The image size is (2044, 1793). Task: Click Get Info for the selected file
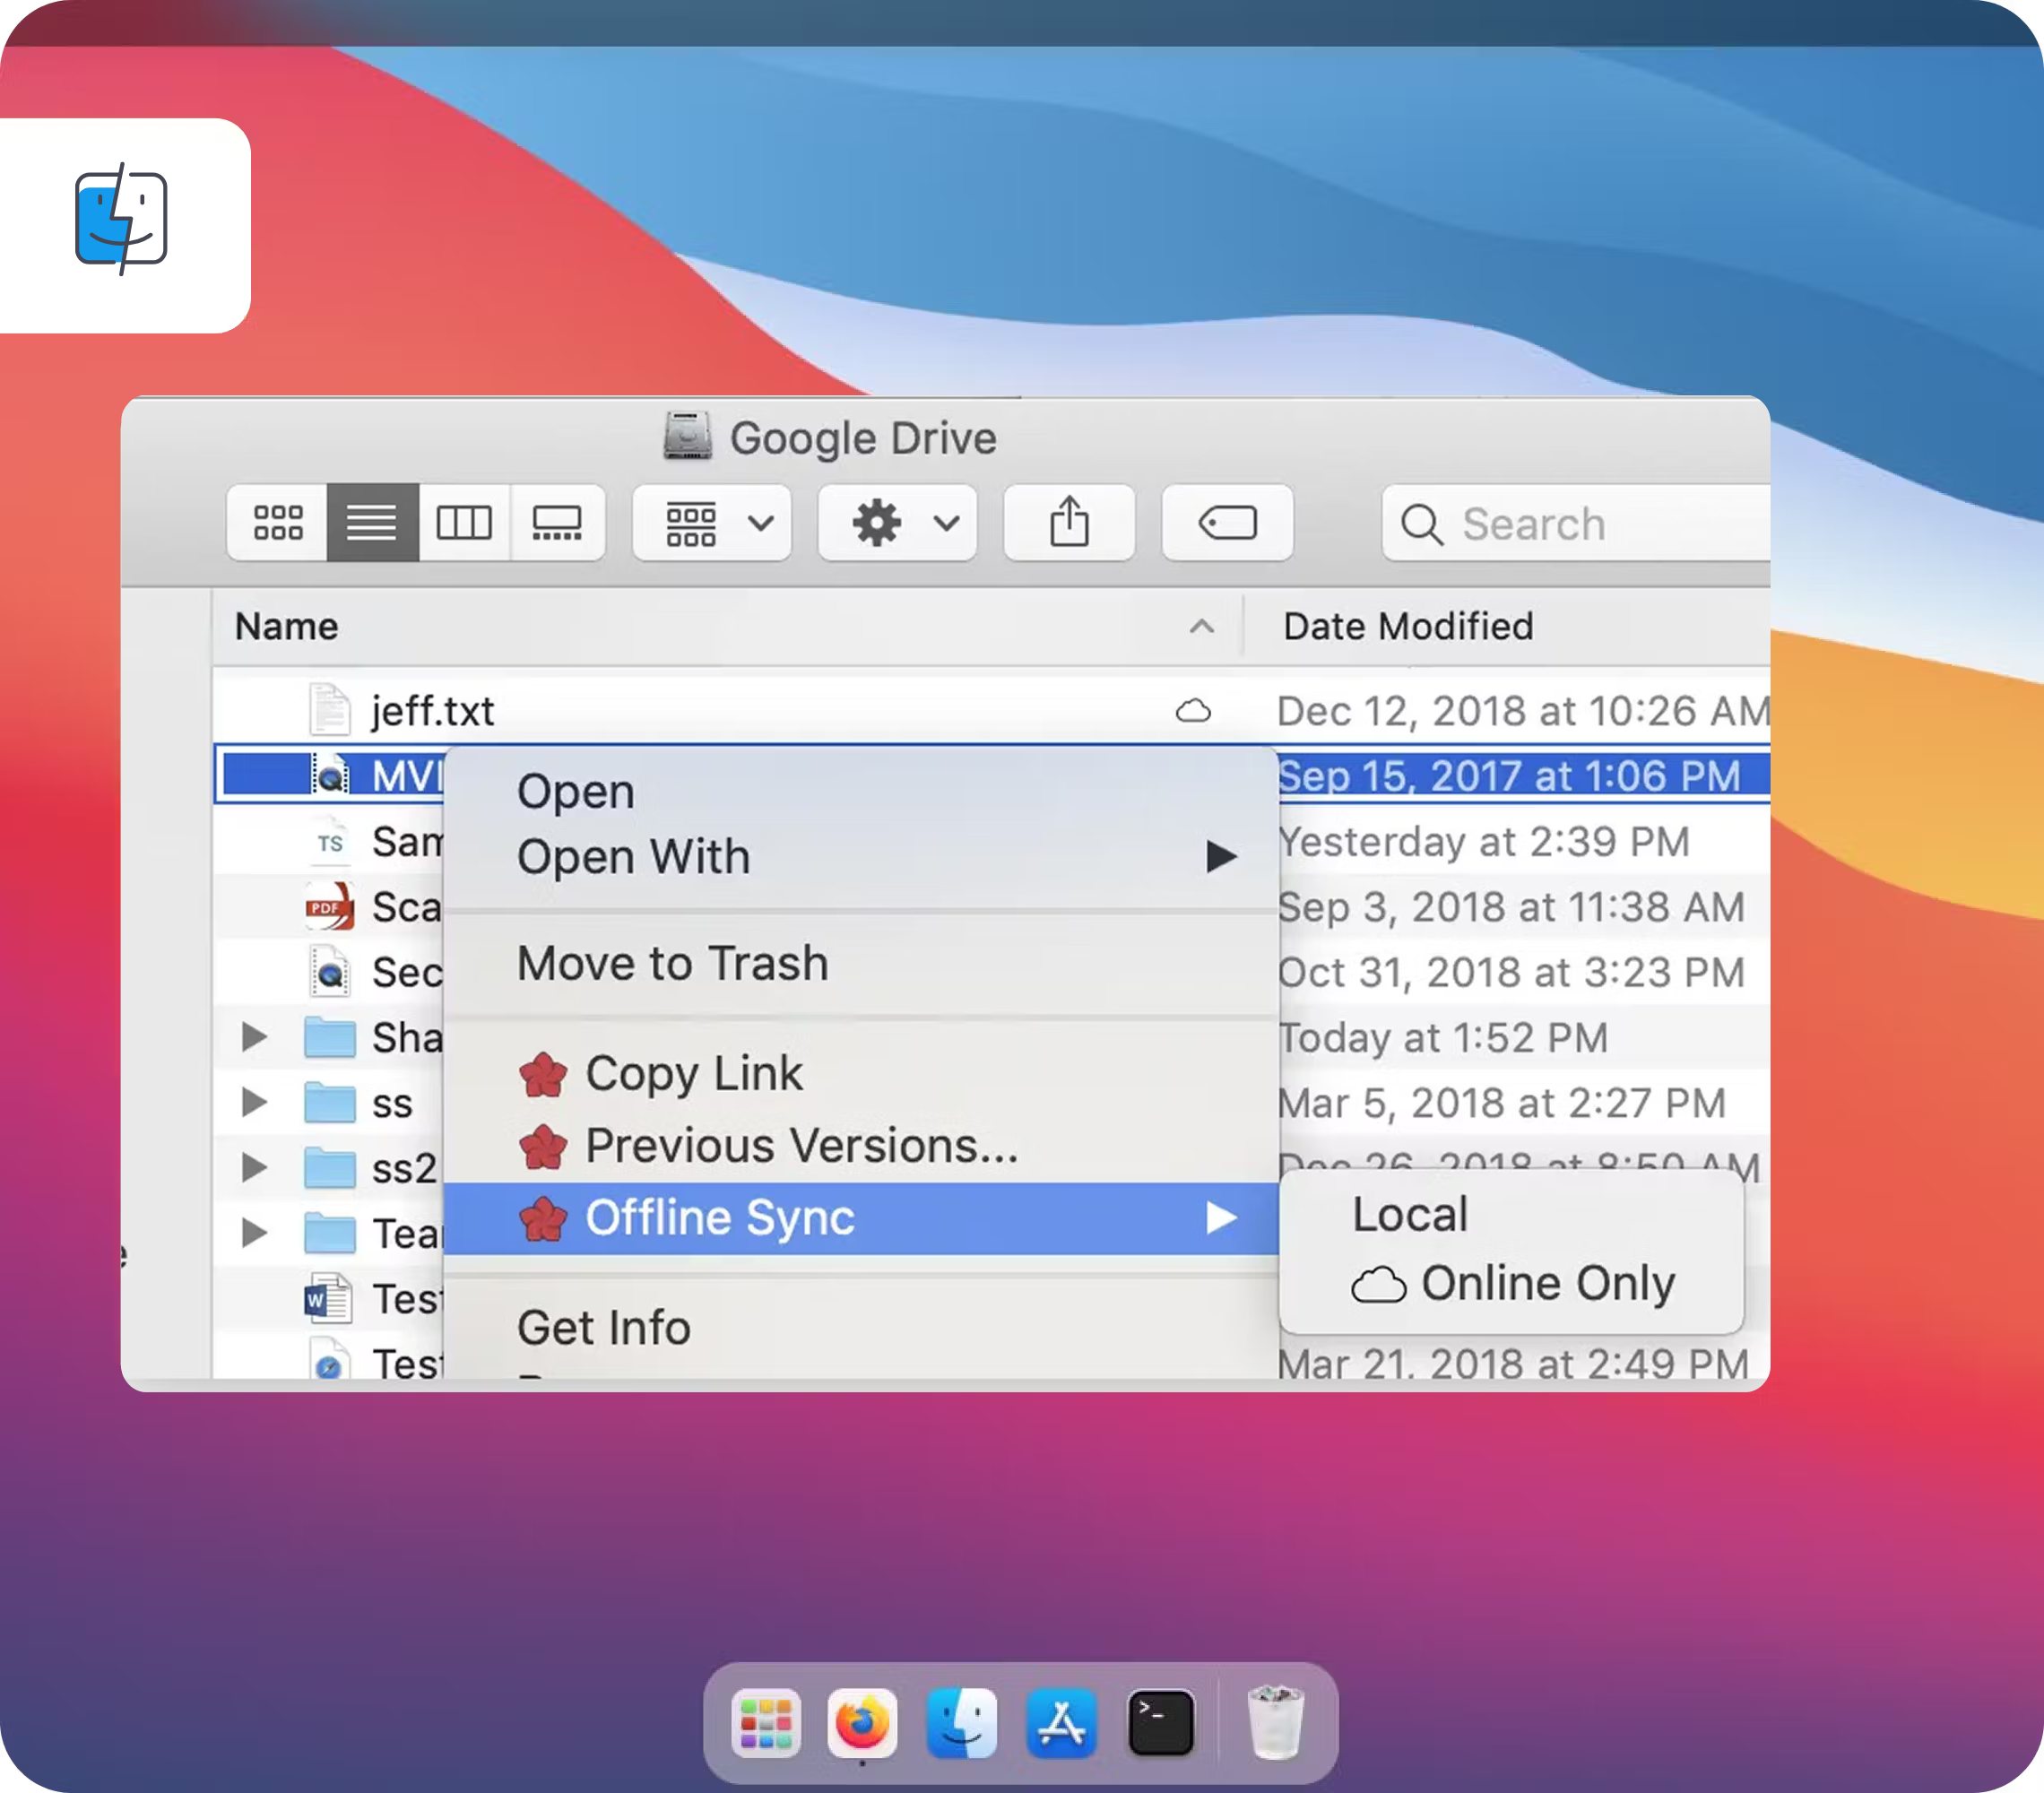tap(603, 1327)
